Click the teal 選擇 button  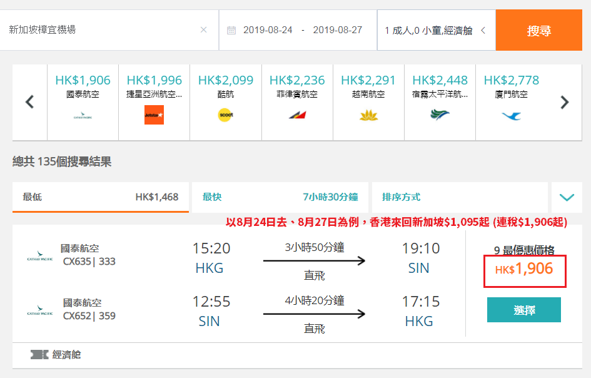[x=524, y=310]
